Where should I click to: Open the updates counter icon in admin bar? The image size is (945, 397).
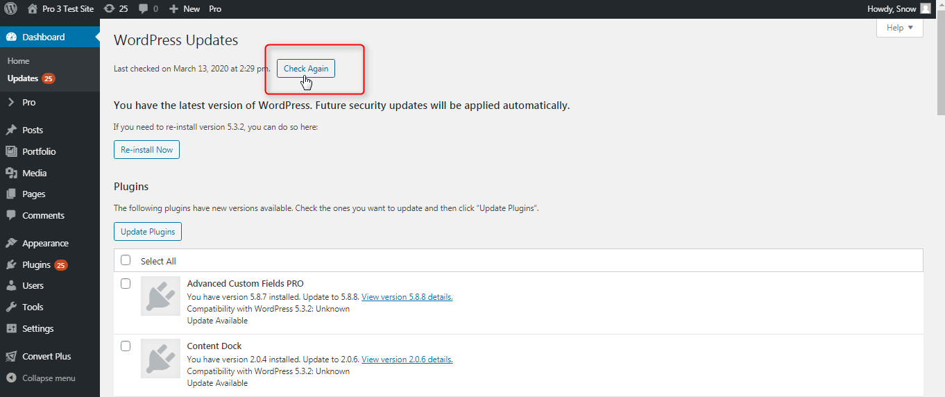coord(109,9)
